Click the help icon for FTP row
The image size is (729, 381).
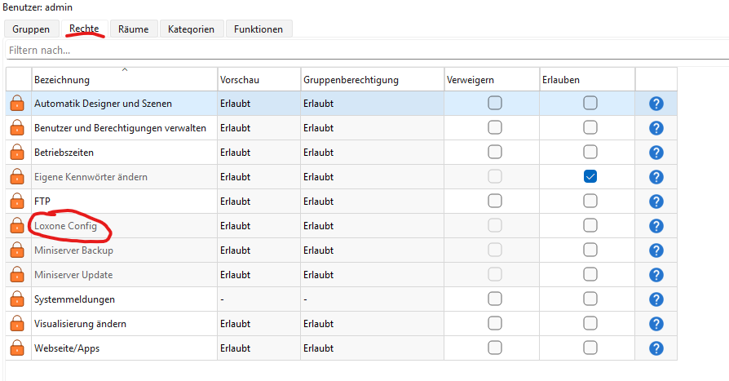tap(656, 202)
